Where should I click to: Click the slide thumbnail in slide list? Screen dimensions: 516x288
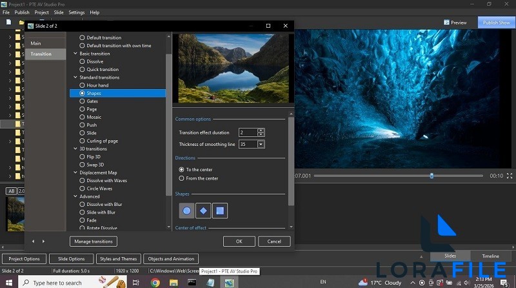pos(15,214)
